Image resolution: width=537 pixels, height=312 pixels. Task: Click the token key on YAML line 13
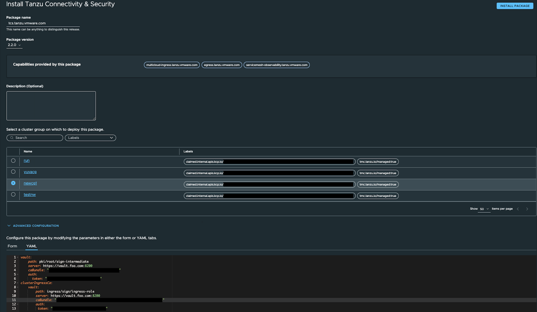click(43, 309)
